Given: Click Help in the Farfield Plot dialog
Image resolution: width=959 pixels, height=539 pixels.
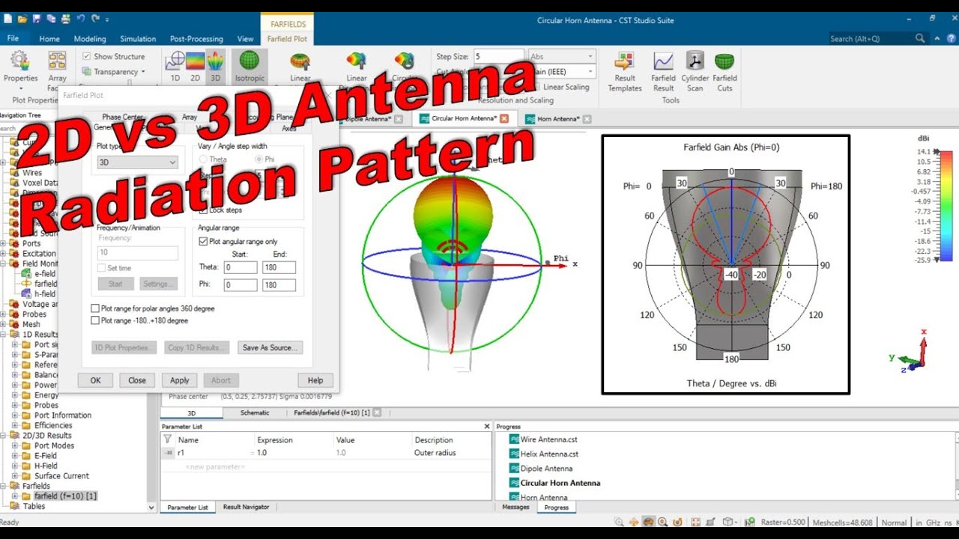Looking at the screenshot, I should [315, 380].
